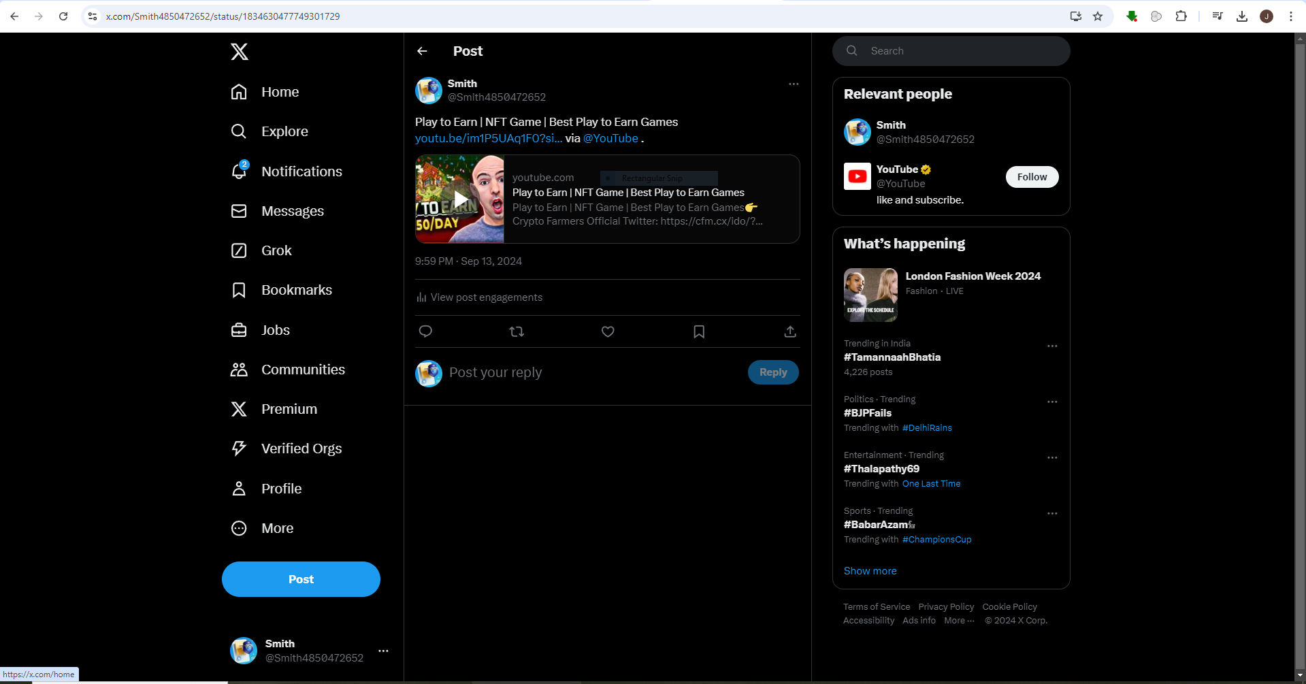Click the share post icon
Screen dimensions: 1306x684
tap(790, 331)
